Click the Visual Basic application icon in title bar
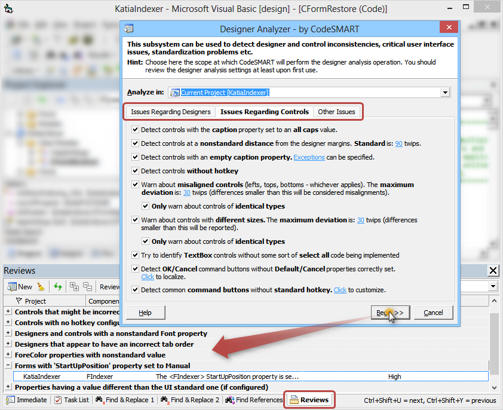Viewport: 503px width, 410px height. (x=8, y=8)
